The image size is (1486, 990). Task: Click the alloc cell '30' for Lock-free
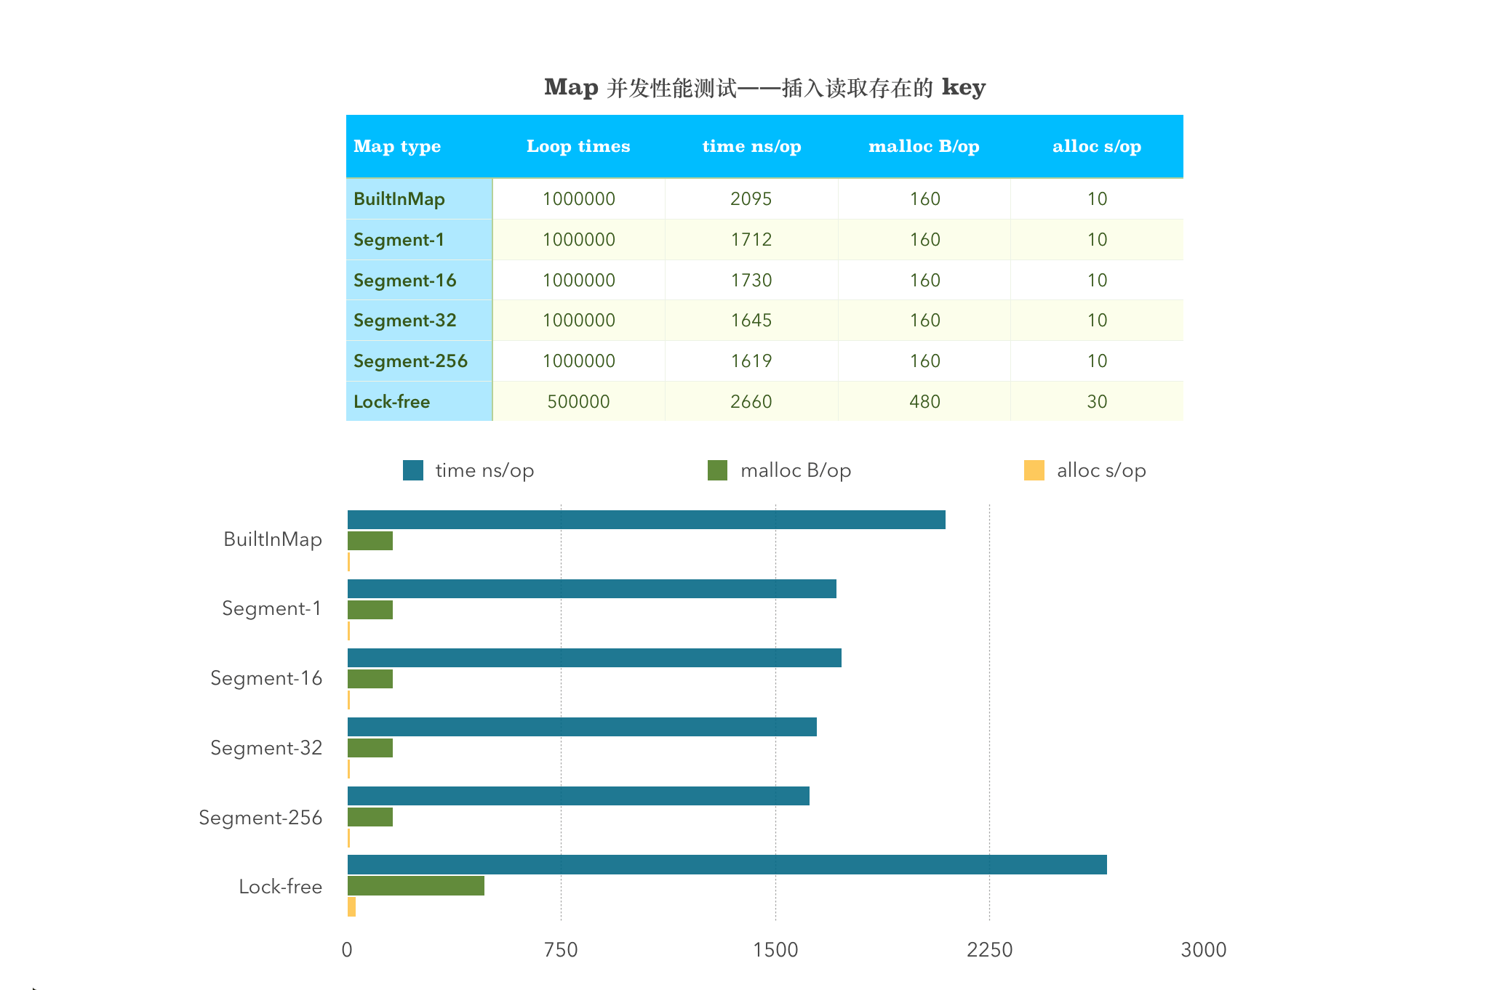[1097, 401]
